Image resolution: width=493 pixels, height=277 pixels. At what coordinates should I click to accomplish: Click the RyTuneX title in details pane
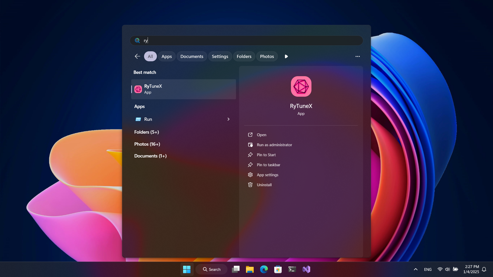pos(301,106)
